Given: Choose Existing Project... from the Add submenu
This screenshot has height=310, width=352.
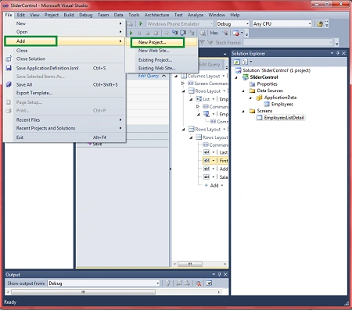Looking at the screenshot, I should point(161,60).
